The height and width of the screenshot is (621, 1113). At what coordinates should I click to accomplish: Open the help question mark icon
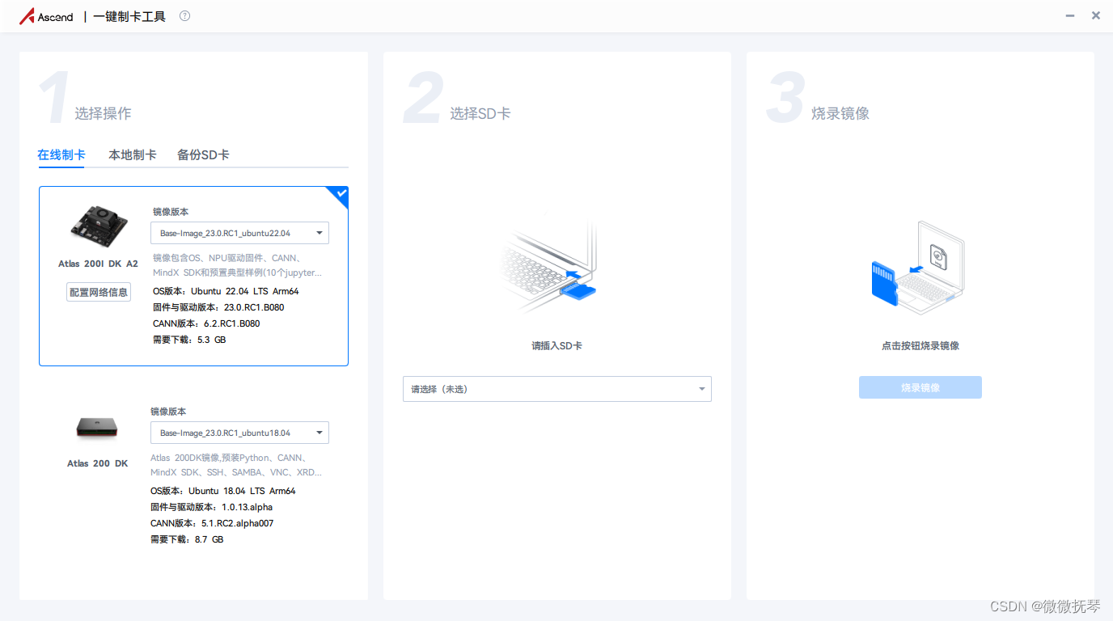184,15
